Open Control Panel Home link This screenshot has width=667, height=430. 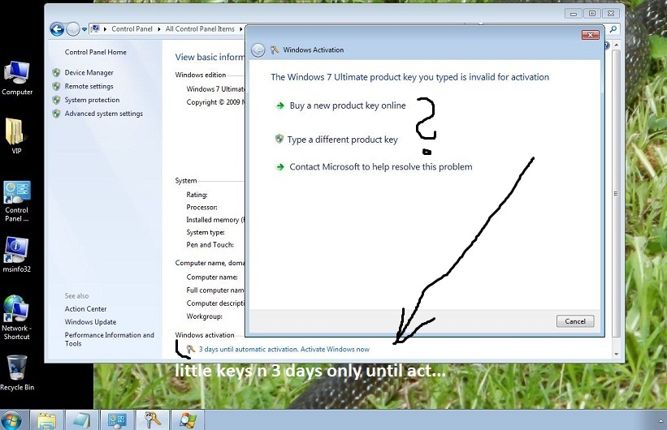point(95,52)
